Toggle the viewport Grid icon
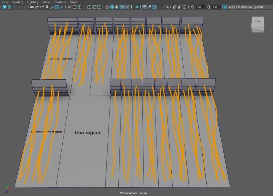 coord(70,7)
